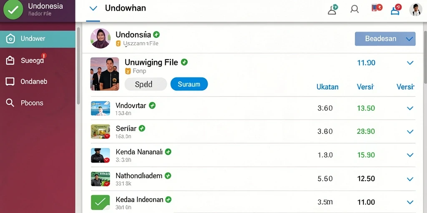427x213 pixels.
Task: Toggle green plus badge next to Vindovrtar
Action: tap(152, 105)
